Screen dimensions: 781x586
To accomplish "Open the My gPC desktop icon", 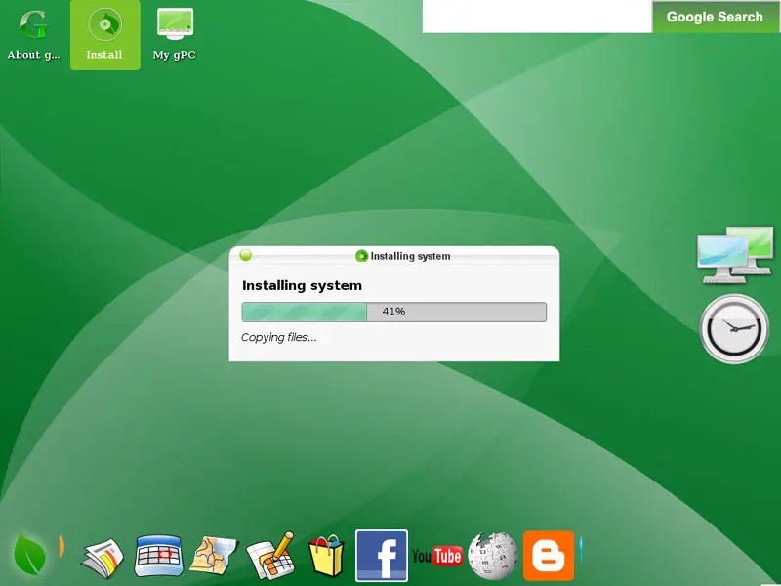I will click(x=175, y=35).
